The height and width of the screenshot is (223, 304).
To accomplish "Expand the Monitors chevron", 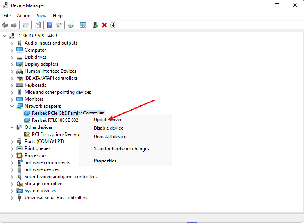I will coord(12,99).
